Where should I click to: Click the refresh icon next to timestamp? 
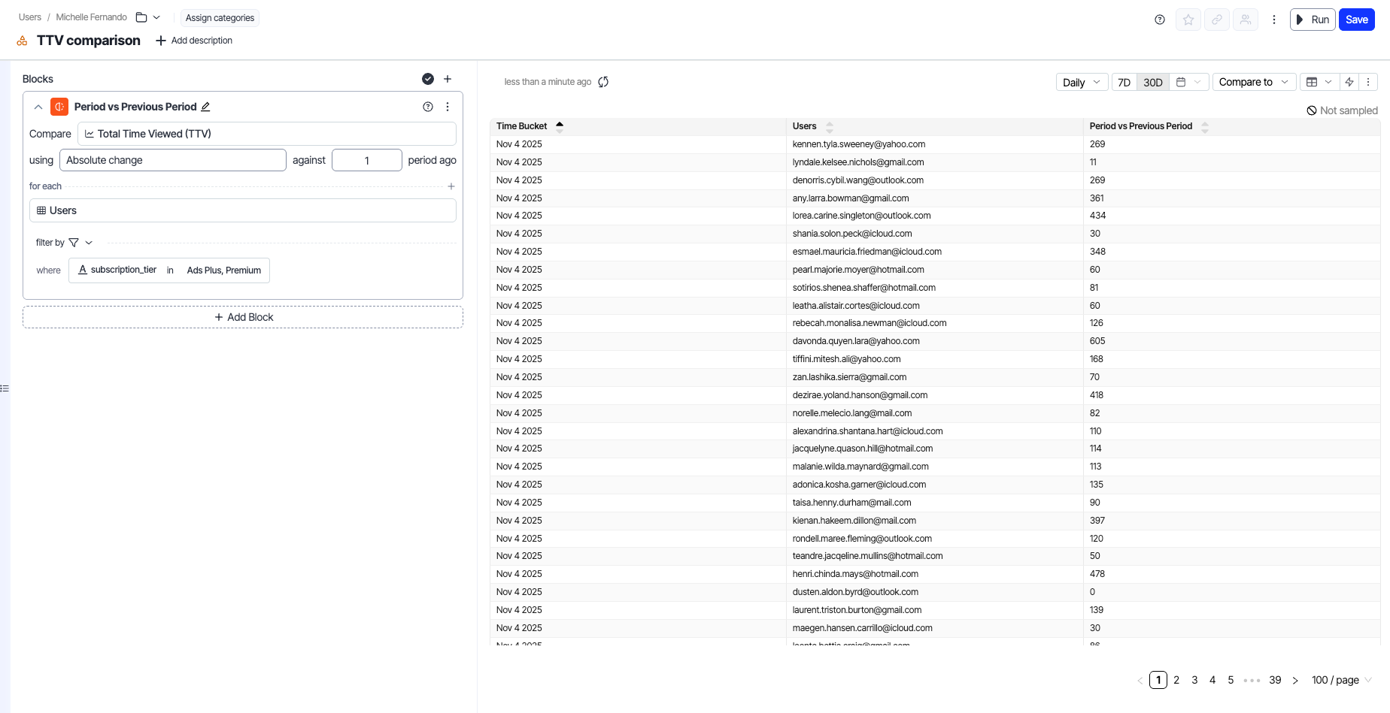[603, 82]
